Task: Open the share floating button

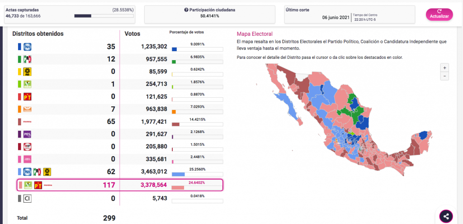Action: 446,216
